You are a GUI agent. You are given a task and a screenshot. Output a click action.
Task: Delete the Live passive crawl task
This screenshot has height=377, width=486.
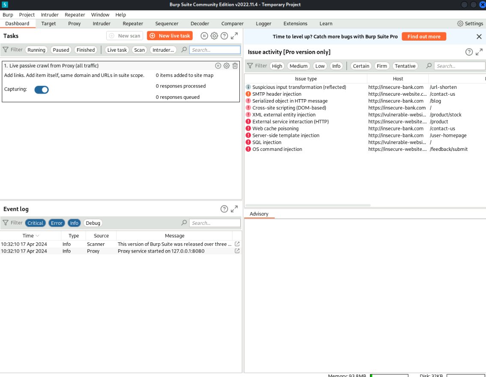(235, 66)
